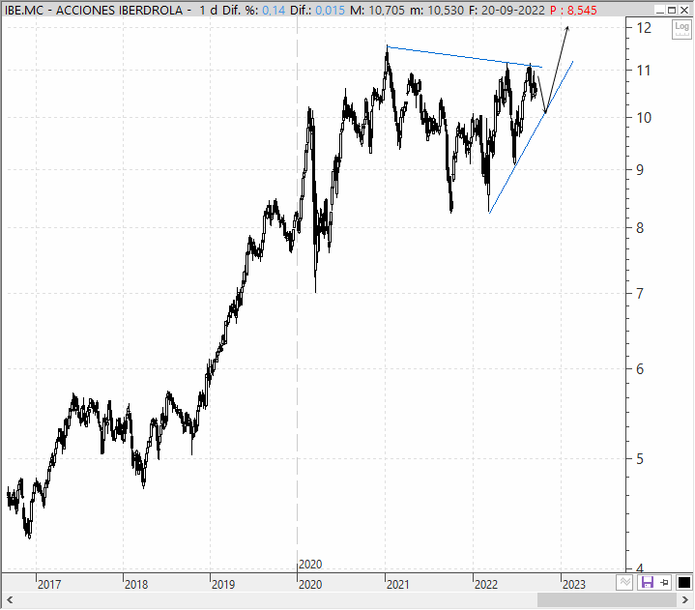Screen dimensions: 695x610
Task: Close the IBE.MC chart window
Action: click(x=684, y=10)
